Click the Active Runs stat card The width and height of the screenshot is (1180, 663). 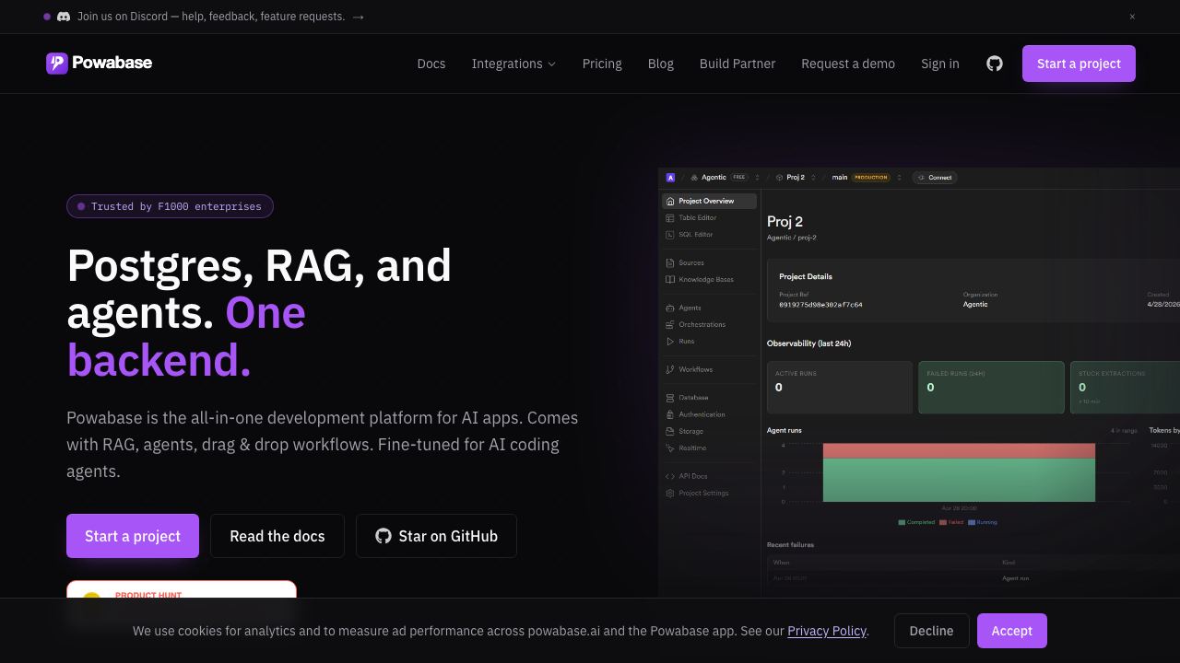coord(840,387)
